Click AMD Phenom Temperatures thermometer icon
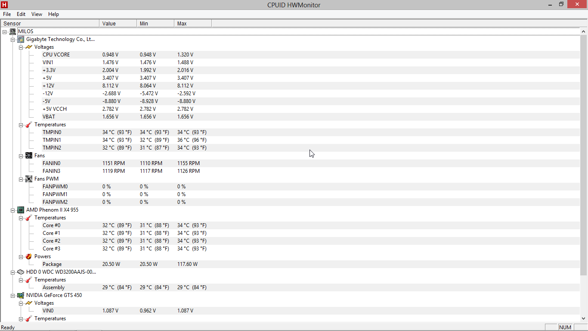 [x=29, y=218]
